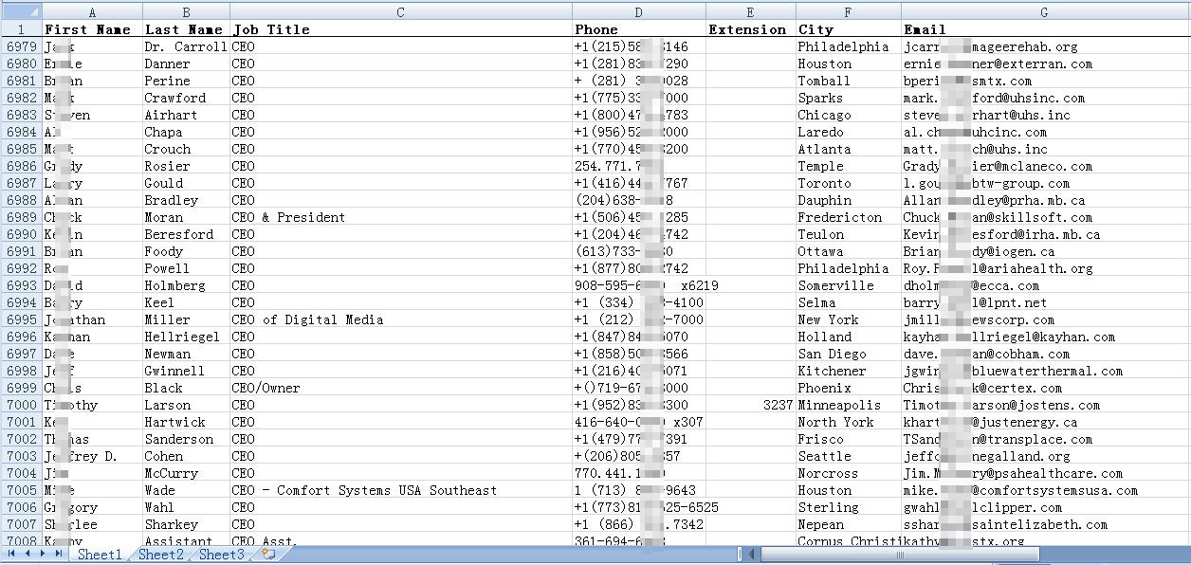Click the Job Title header cell

(x=400, y=29)
